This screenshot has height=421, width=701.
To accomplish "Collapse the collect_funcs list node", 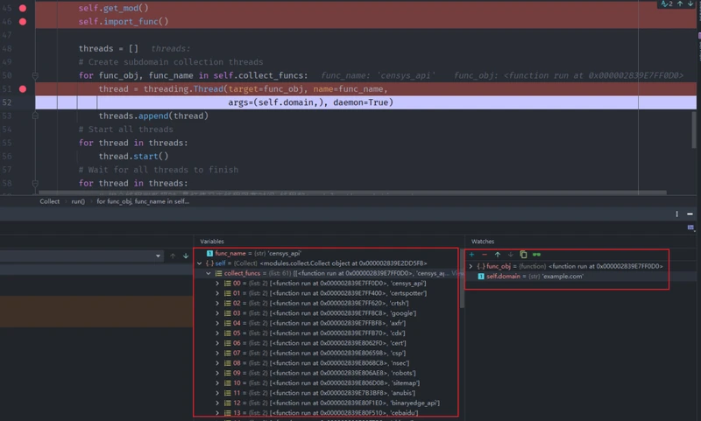I will pyautogui.click(x=209, y=273).
